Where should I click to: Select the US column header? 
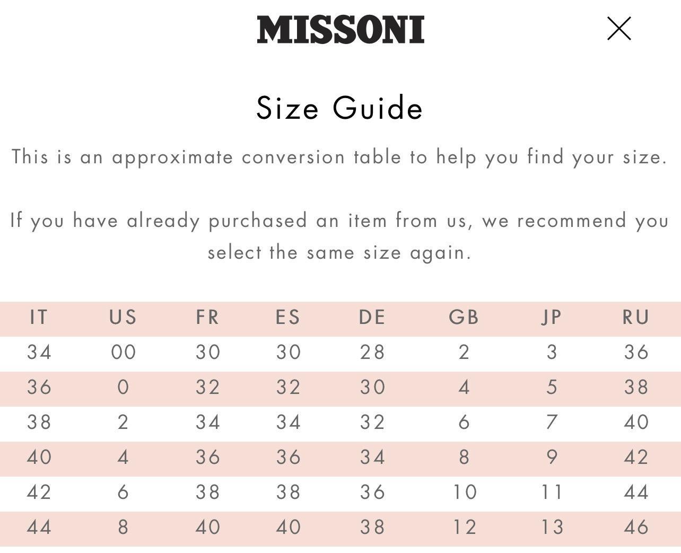click(x=123, y=317)
